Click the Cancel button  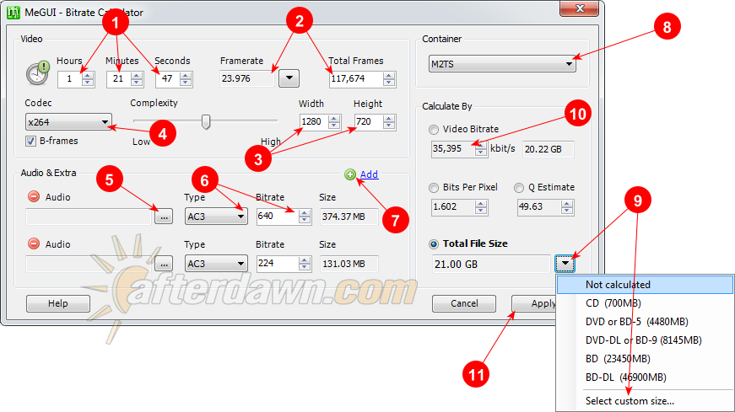464,303
